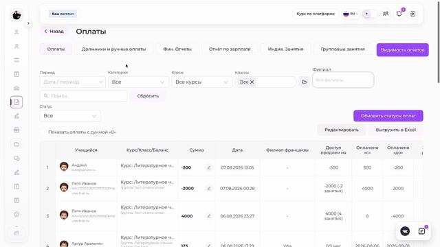
Task: Click the user group icon in header
Action: click(386, 14)
